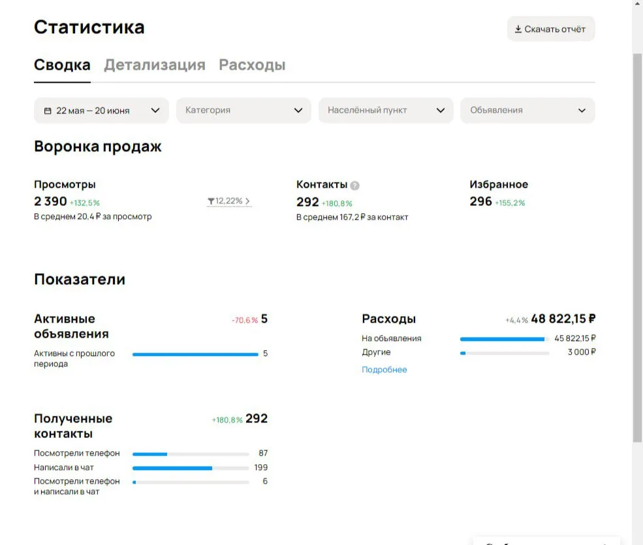Click the Скачать отчёт download button
The height and width of the screenshot is (545, 643).
coord(551,29)
